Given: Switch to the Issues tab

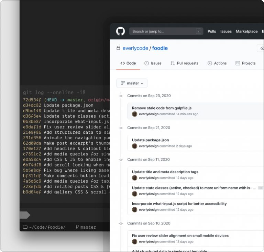Looking at the screenshot, I should click(x=153, y=63).
